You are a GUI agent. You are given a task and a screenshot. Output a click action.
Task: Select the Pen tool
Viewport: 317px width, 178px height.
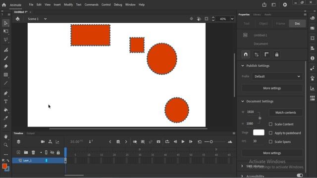5,93
